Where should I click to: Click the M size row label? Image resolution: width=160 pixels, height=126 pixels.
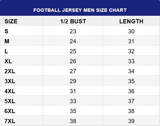point(7,41)
